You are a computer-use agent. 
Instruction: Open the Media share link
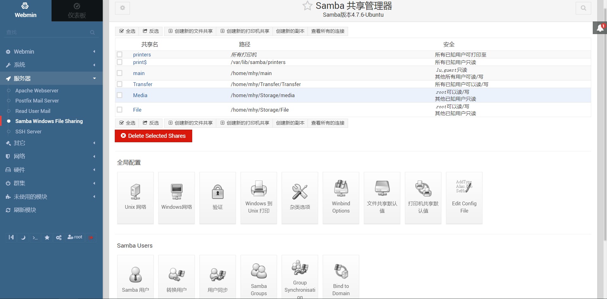pos(140,95)
